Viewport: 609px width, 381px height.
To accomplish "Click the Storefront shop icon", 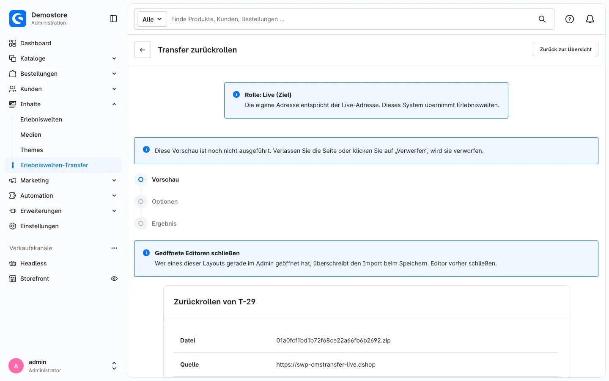I will [13, 279].
